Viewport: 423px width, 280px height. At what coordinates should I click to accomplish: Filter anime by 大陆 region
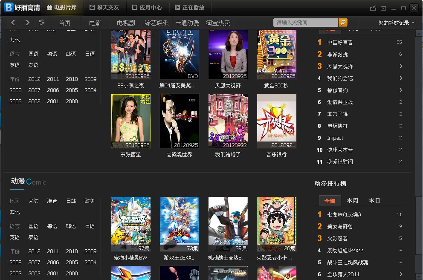pyautogui.click(x=33, y=201)
